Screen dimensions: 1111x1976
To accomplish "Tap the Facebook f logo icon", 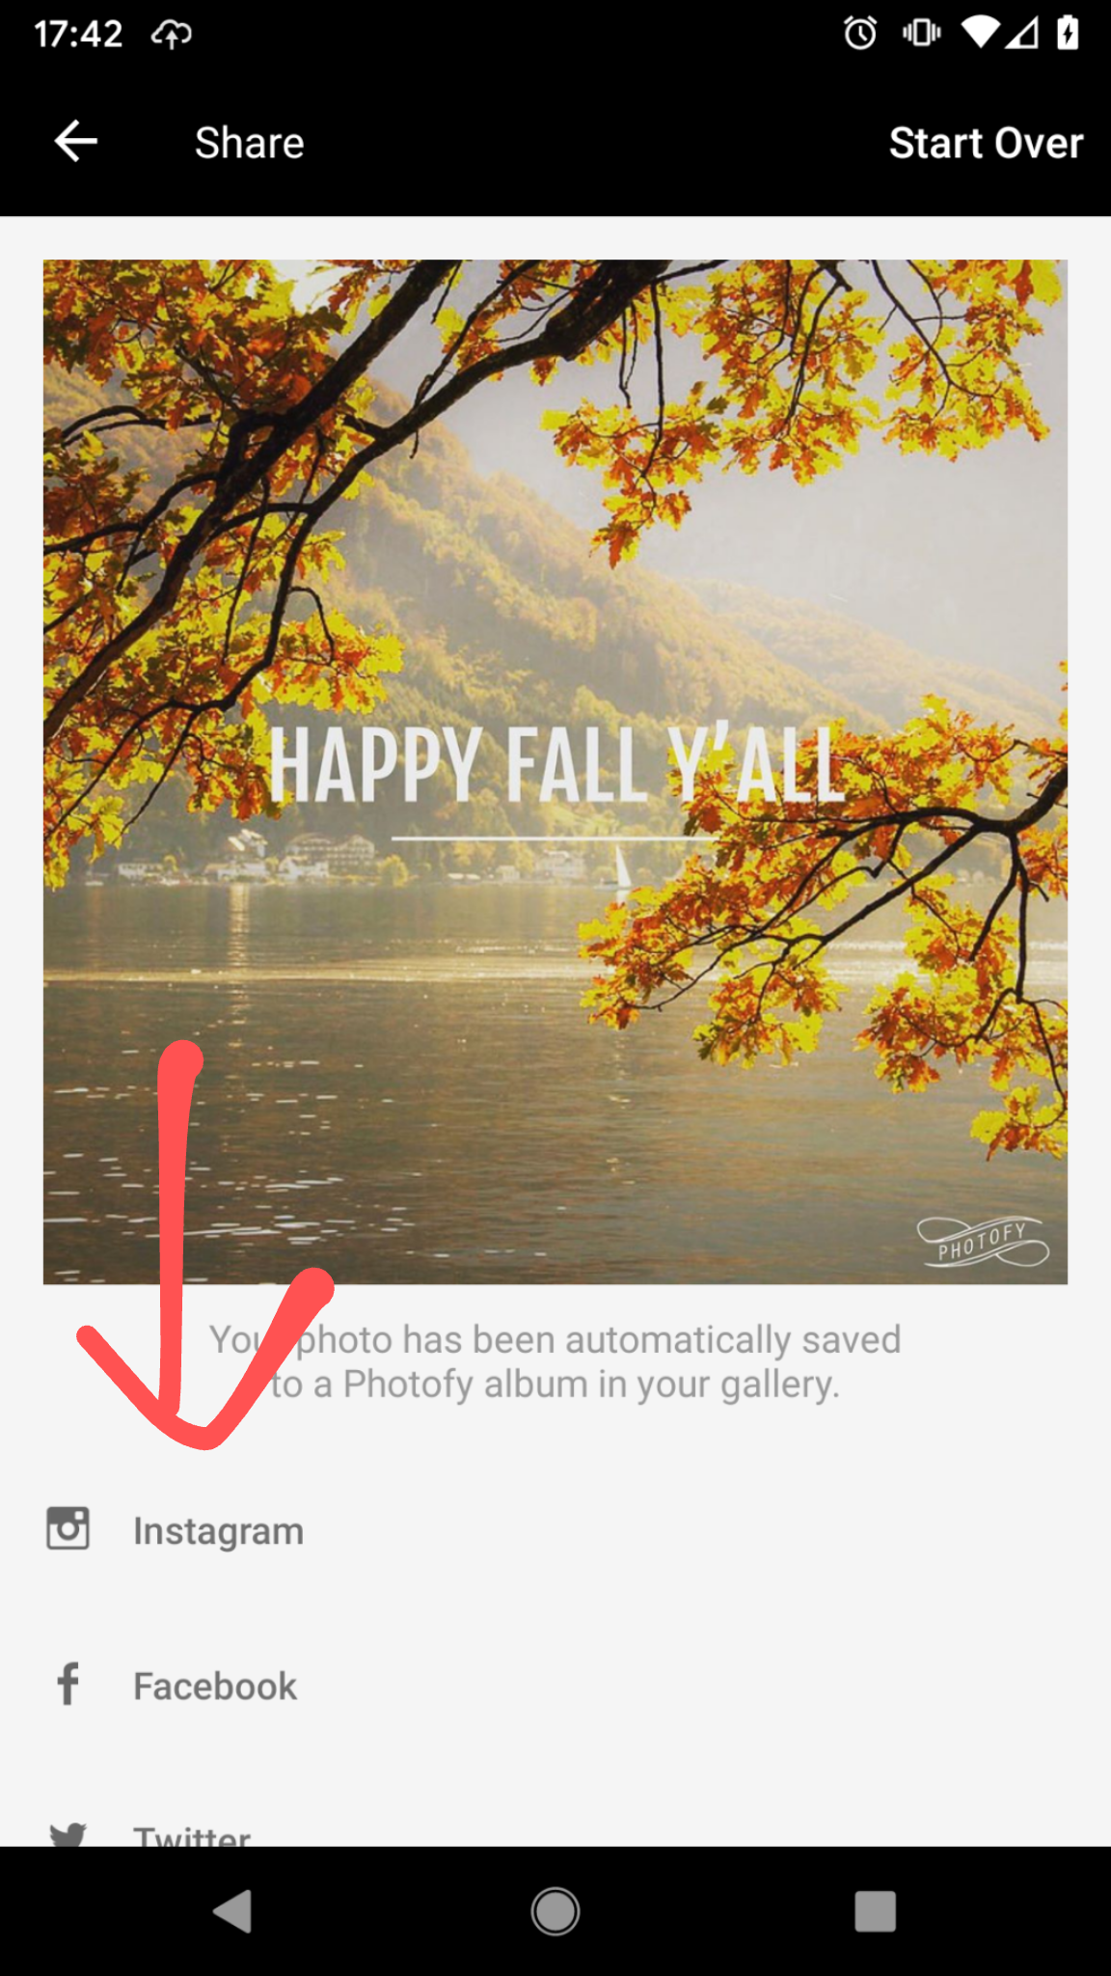I will (x=68, y=1685).
